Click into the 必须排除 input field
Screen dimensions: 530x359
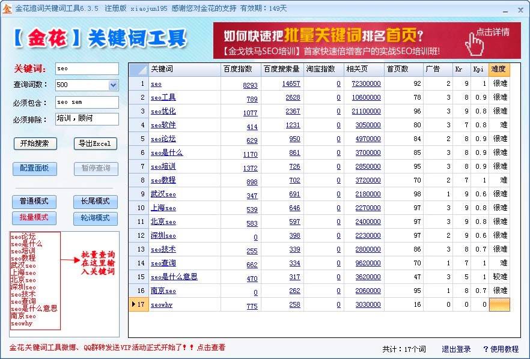(x=87, y=119)
